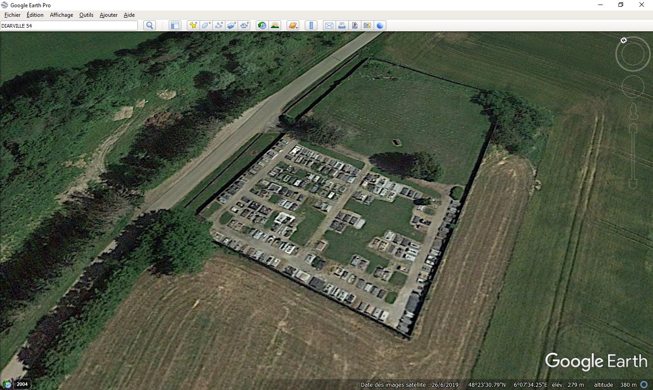Open the Outils menu

pos(86,15)
